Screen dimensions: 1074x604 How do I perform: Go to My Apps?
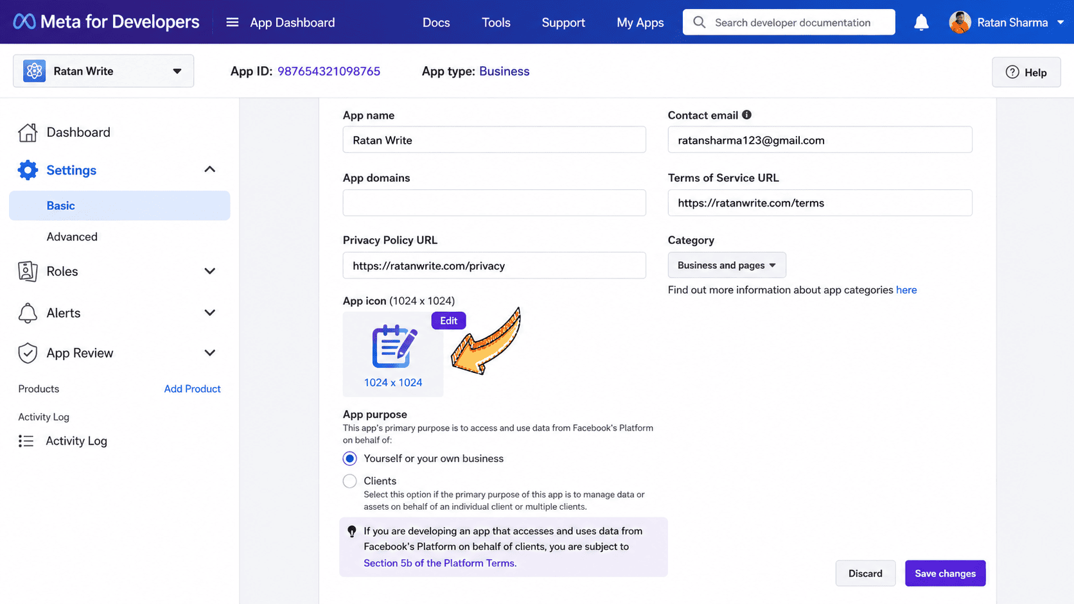pyautogui.click(x=640, y=22)
